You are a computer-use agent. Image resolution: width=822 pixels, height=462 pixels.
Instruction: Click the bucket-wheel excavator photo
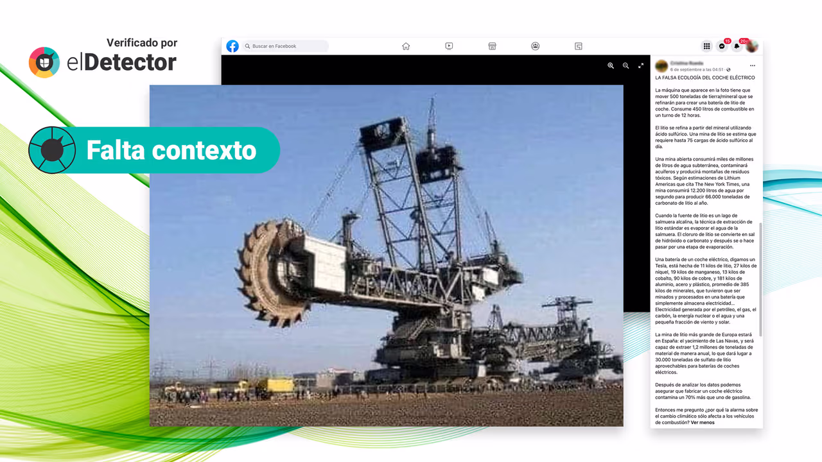point(386,255)
